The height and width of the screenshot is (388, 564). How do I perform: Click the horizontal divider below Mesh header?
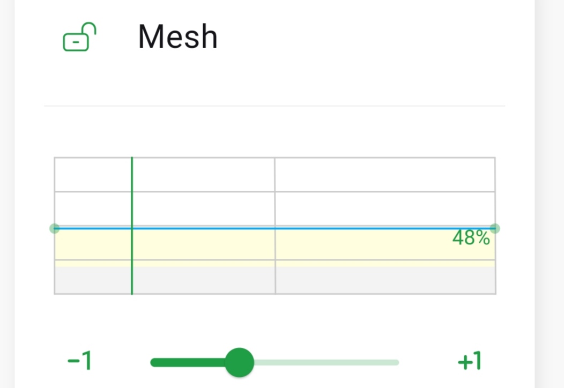tap(274, 106)
